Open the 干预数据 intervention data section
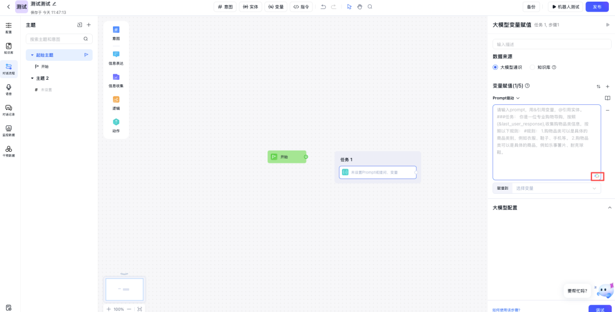 tap(8, 151)
